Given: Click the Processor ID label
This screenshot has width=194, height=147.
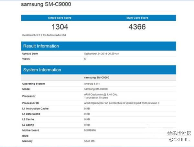Looking at the screenshot, I should pyautogui.click(x=30, y=103).
